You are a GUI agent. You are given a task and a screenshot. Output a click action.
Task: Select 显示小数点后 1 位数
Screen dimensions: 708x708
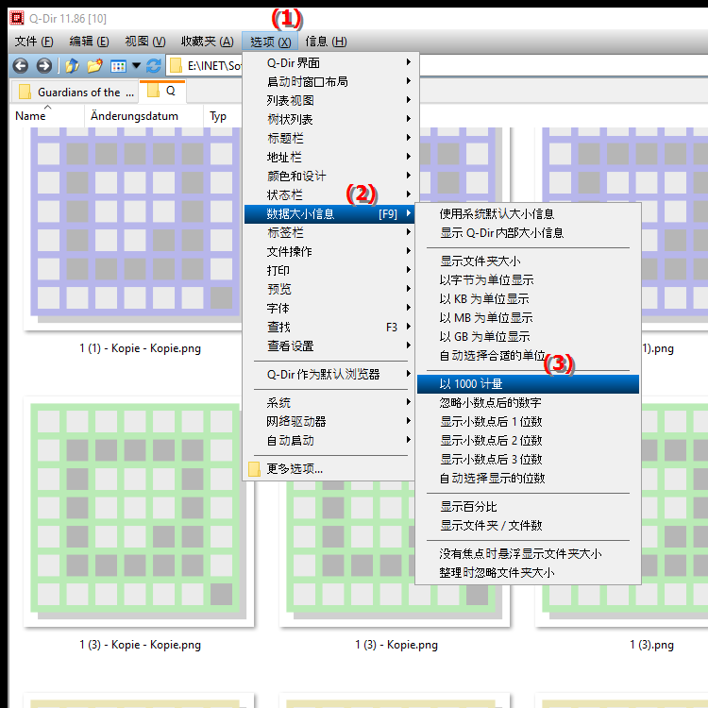coord(528,422)
